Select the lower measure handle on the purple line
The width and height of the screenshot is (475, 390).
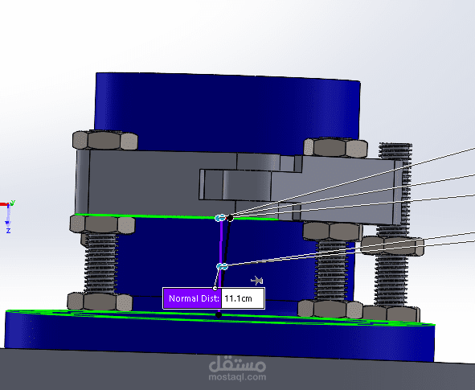coord(222,266)
